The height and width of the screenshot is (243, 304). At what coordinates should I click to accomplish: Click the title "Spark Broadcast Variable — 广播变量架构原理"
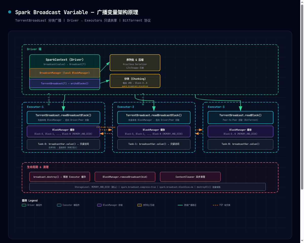tap(77, 12)
